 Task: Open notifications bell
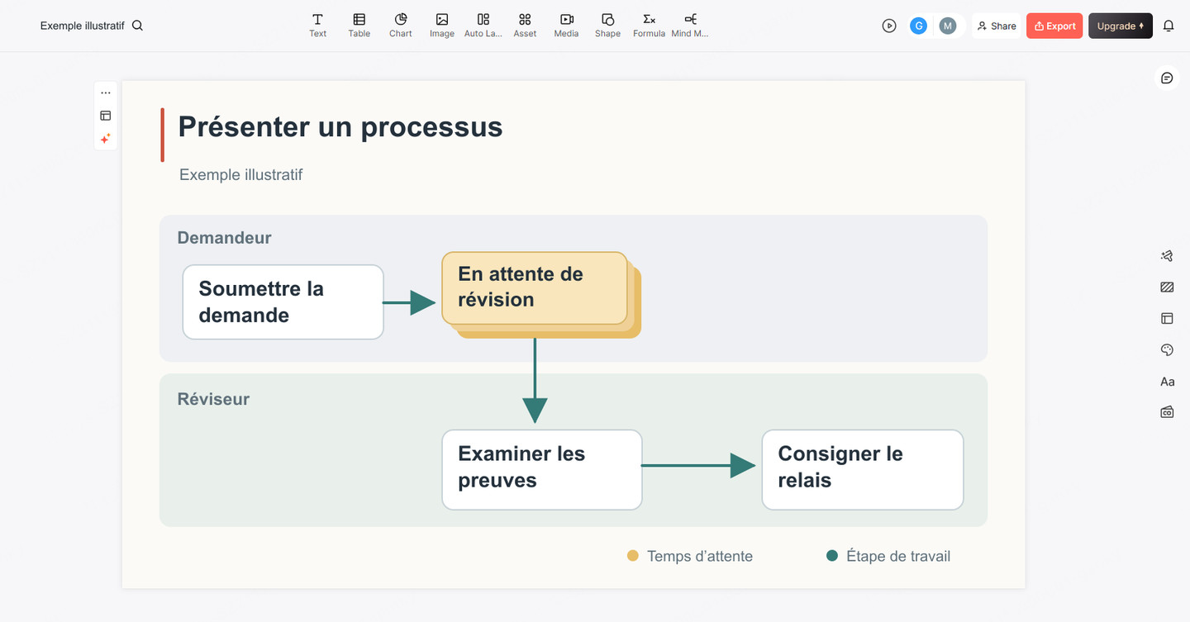[x=1169, y=26]
